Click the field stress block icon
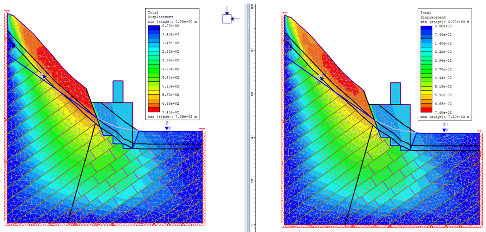The width and height of the screenshot is (486, 232). tap(227, 19)
